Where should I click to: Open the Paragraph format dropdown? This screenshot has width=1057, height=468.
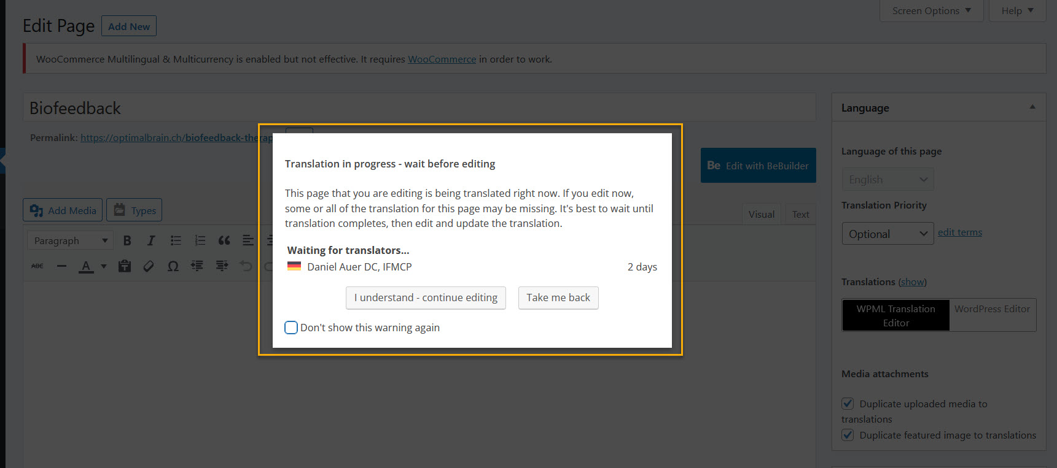click(x=70, y=240)
